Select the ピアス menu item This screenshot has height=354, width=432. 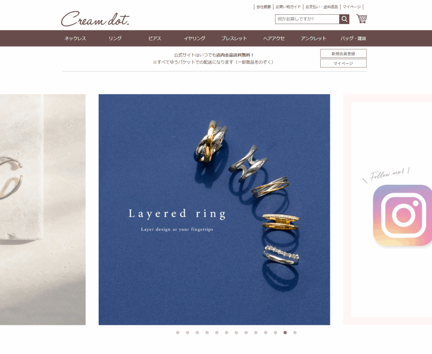point(154,38)
